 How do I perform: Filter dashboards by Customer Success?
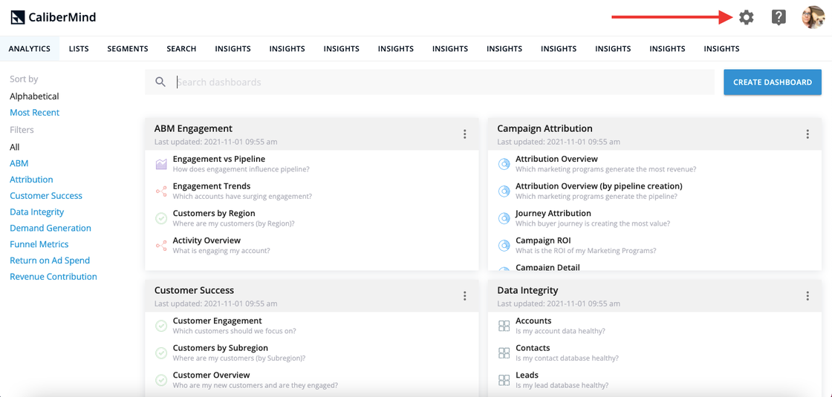coord(46,196)
